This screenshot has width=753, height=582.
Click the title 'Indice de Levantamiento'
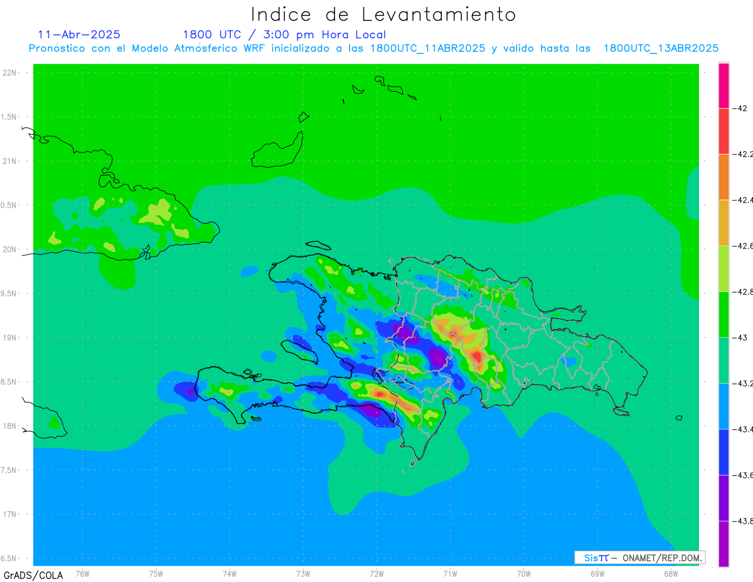(x=383, y=14)
